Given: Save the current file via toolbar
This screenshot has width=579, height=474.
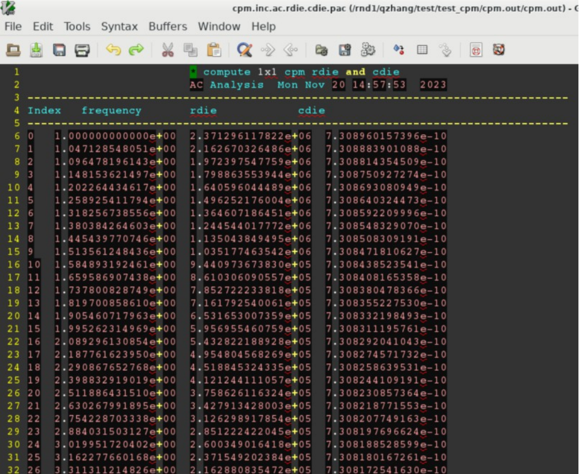Looking at the screenshot, I should 36,50.
